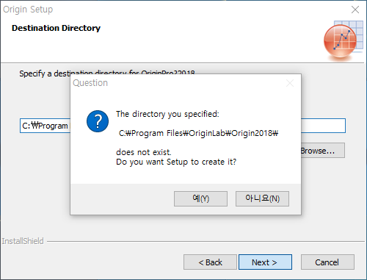Confirm directory creation with 예(Y) button
Viewport: 367px width, 280px height.
coord(200,198)
